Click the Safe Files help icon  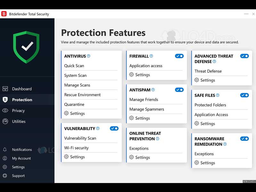coord(218,95)
